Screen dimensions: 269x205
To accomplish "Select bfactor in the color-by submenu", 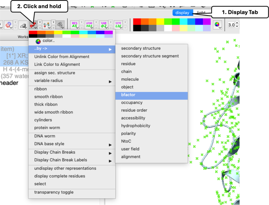I will [x=128, y=95].
